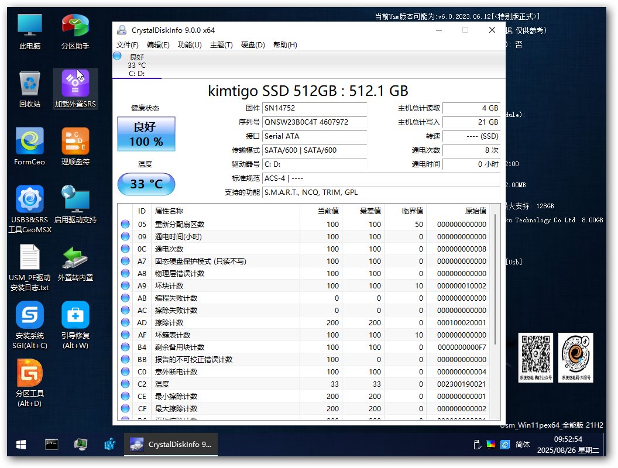Open the device manager taskbar icon

pyautogui.click(x=80, y=445)
